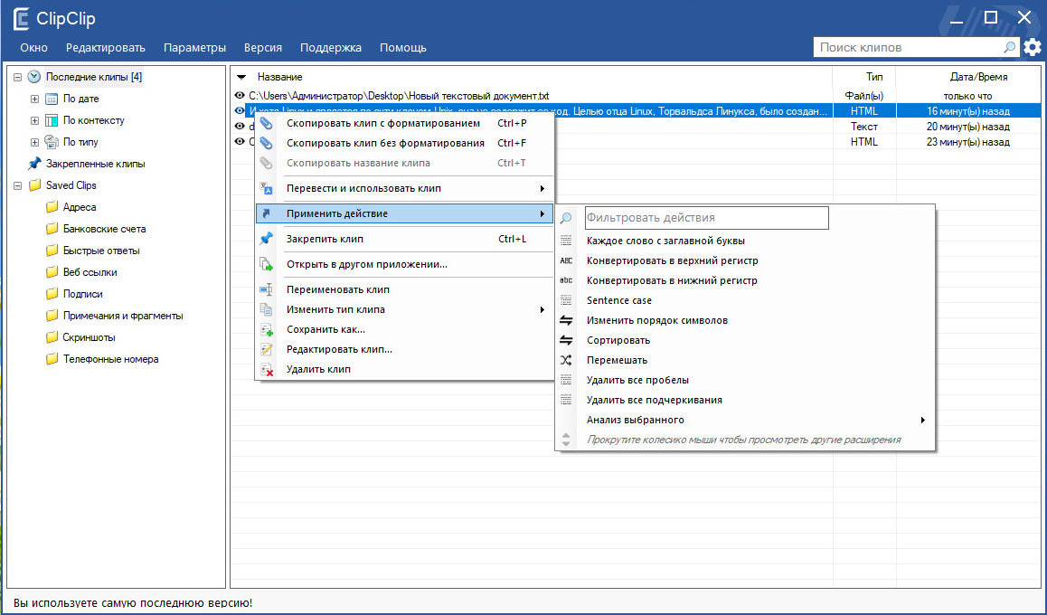Toggle eye icon of the Текст clip row

coord(240,127)
